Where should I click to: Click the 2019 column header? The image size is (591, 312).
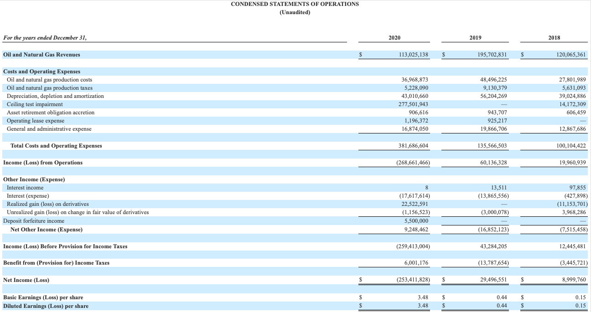point(475,37)
